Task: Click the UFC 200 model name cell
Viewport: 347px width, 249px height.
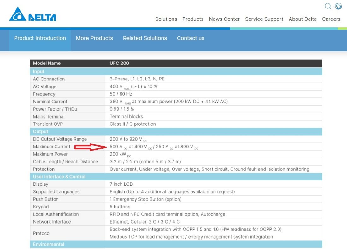Action: click(119, 63)
